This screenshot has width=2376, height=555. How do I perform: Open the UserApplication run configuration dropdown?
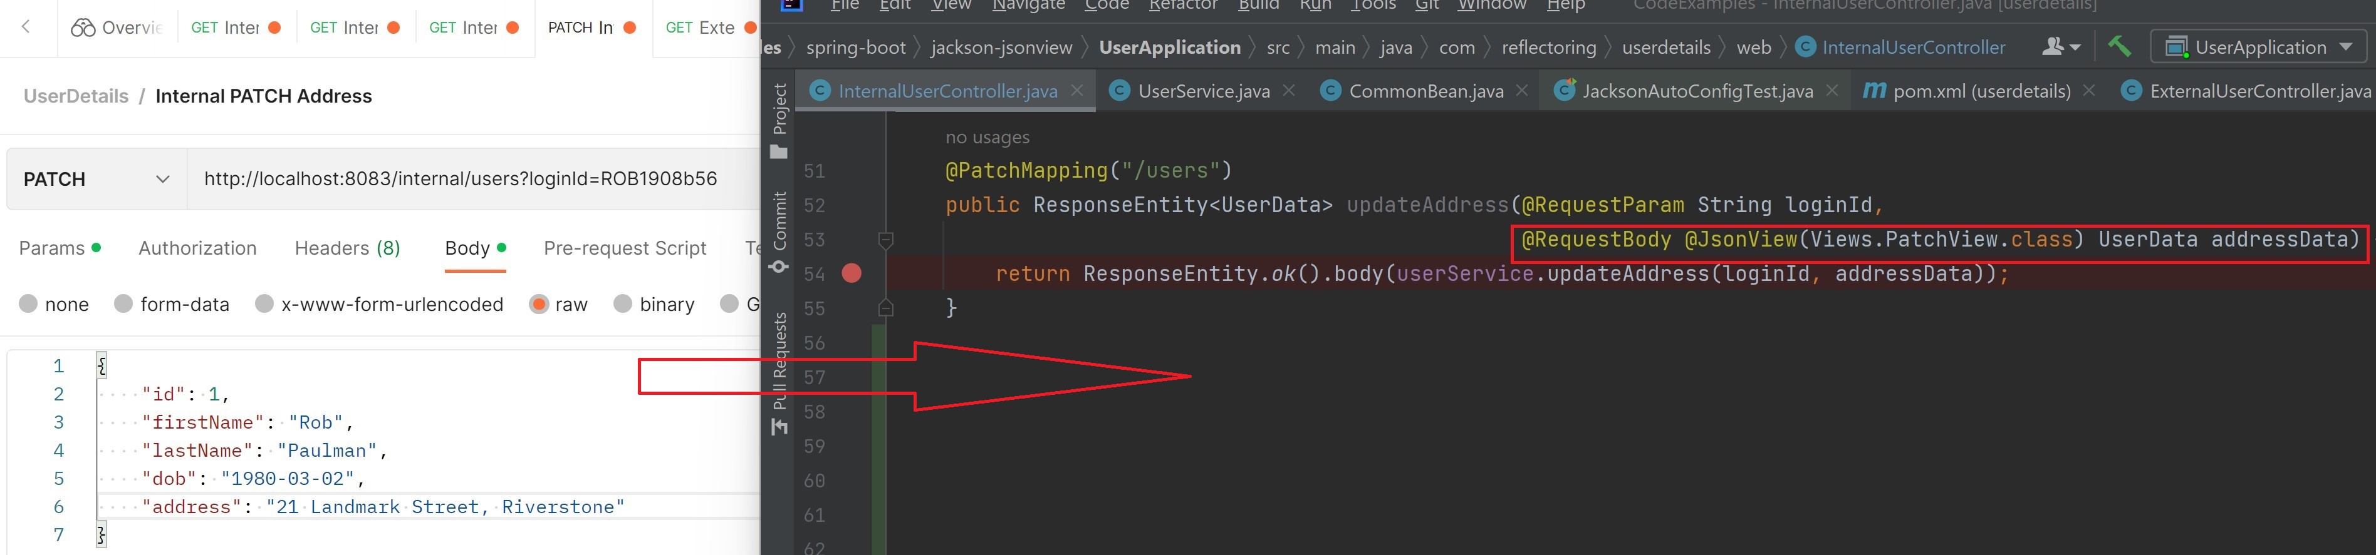point(2258,47)
